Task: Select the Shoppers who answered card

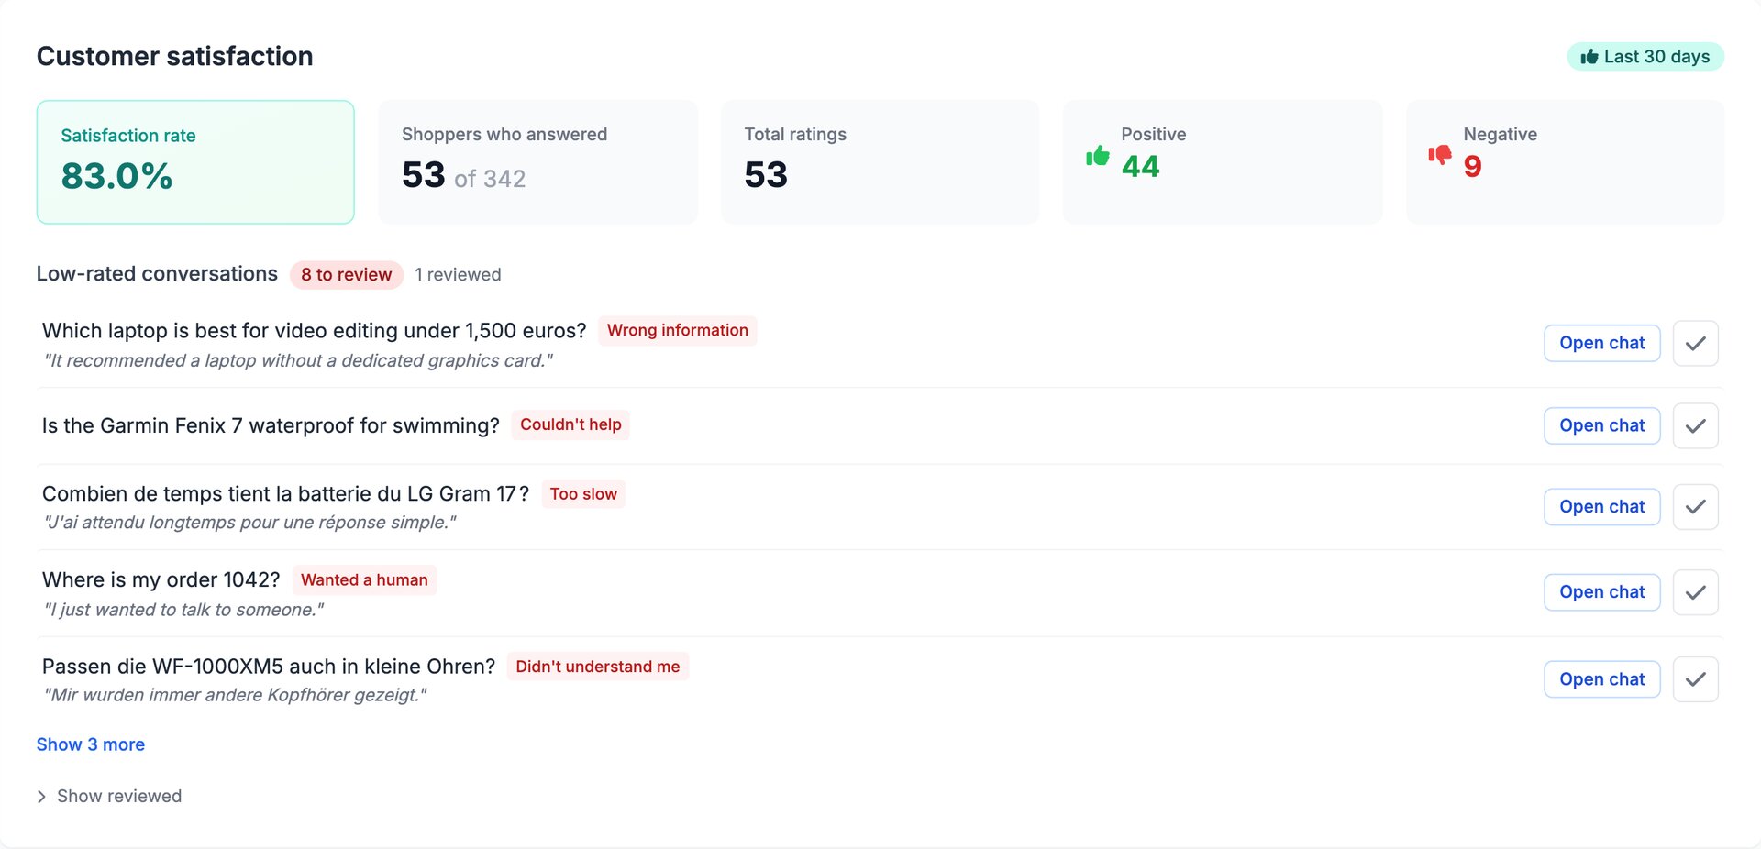Action: pos(538,162)
